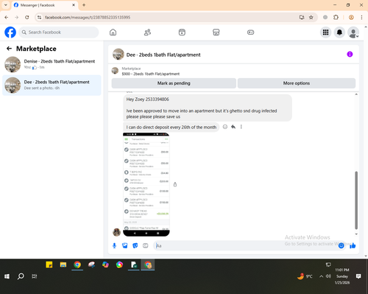Click chat scrollbar thumb

point(356,200)
